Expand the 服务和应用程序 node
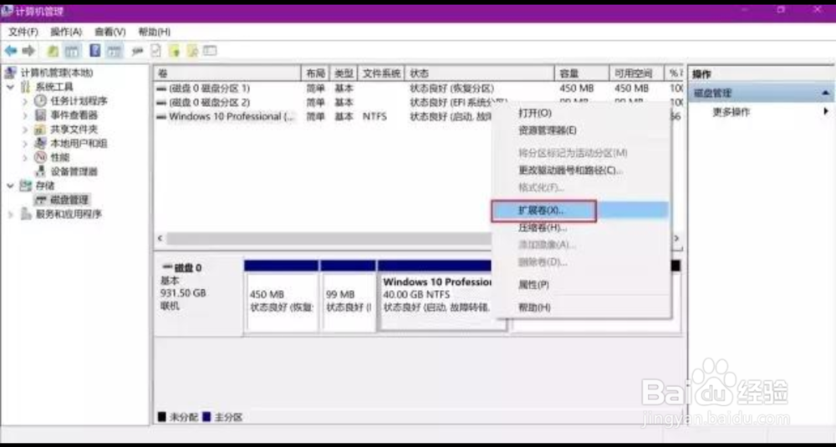Screen dimensions: 836x447 tap(11, 214)
